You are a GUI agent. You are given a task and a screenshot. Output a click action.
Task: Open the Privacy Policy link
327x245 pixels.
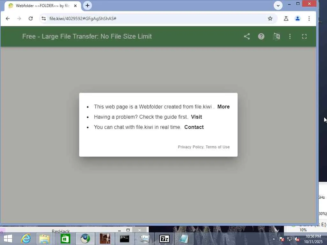pos(191,147)
